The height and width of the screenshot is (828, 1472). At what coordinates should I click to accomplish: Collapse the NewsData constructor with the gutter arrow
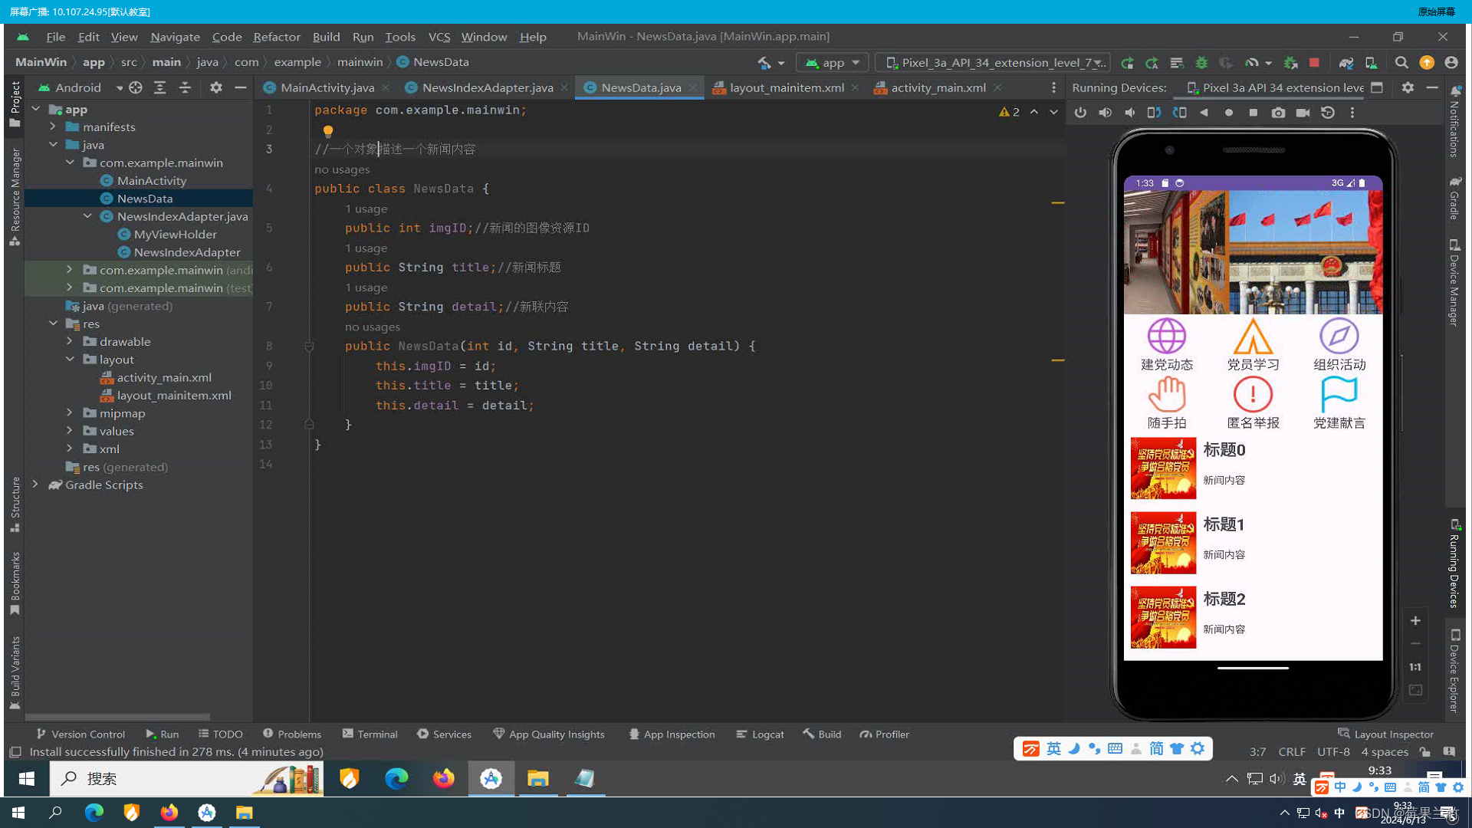[x=309, y=346]
